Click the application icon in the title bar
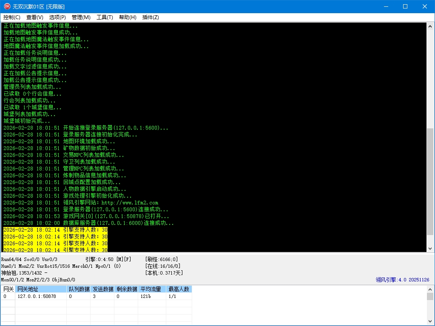435x326 pixels. [7, 6]
